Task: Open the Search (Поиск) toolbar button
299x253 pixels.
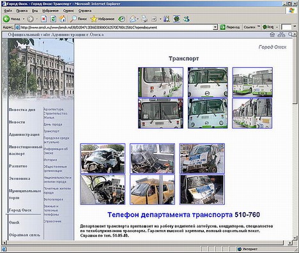Action: [x=79, y=19]
